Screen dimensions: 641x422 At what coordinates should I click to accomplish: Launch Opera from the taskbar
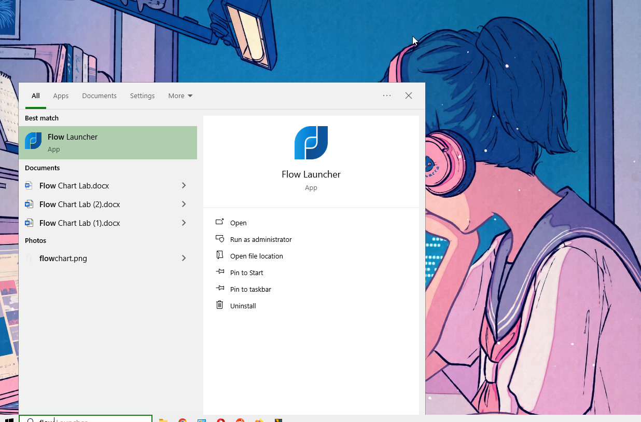(220, 420)
